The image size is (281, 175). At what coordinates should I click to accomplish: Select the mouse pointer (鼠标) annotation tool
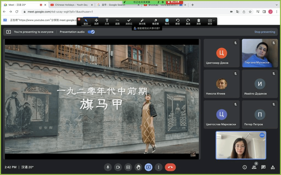pyautogui.click(x=86, y=22)
